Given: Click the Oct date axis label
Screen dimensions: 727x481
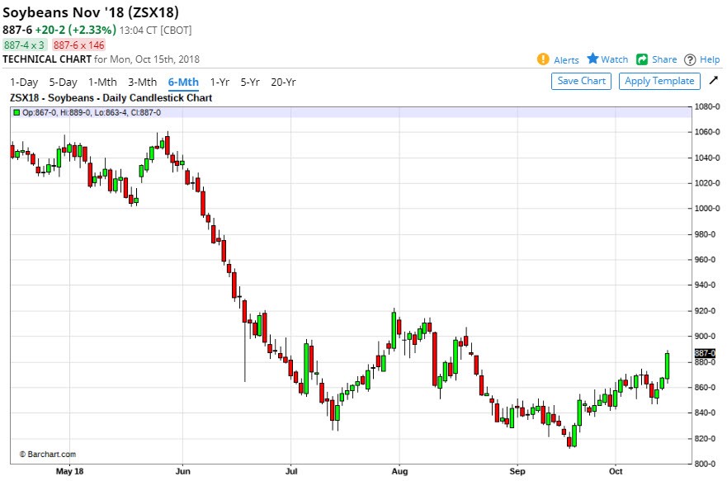Looking at the screenshot, I should (616, 472).
